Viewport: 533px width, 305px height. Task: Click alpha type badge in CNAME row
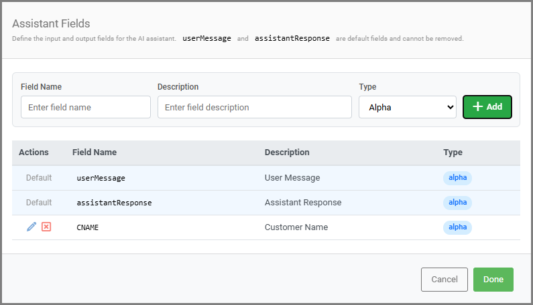457,227
